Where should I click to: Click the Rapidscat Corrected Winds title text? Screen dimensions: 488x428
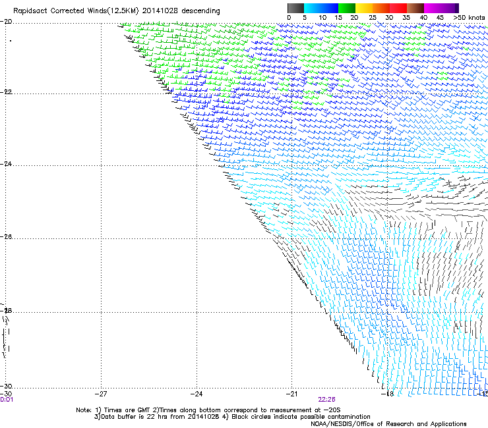(117, 11)
